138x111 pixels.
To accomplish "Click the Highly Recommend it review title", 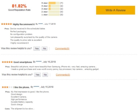I will point(24,24).
